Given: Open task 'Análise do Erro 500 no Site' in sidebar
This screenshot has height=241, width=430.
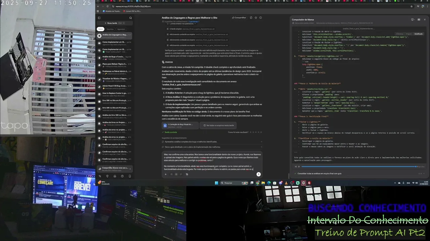Looking at the screenshot, I should point(114,116).
